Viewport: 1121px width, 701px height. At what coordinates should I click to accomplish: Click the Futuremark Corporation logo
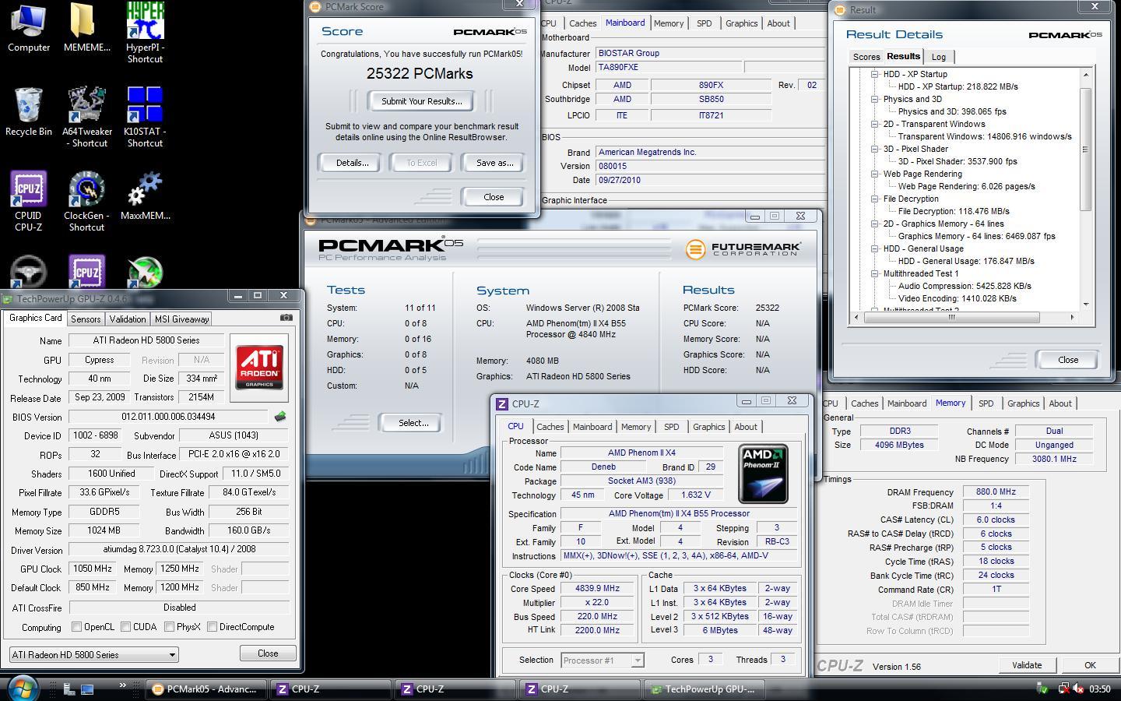click(x=743, y=248)
